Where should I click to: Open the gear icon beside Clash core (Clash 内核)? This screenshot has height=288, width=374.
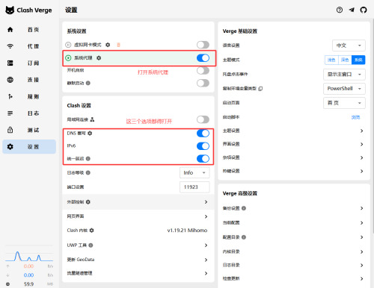[x=92, y=231]
